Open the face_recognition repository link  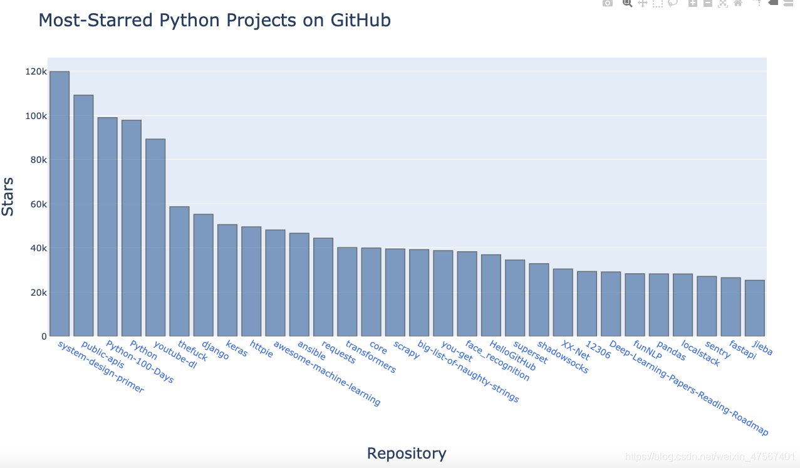click(497, 361)
